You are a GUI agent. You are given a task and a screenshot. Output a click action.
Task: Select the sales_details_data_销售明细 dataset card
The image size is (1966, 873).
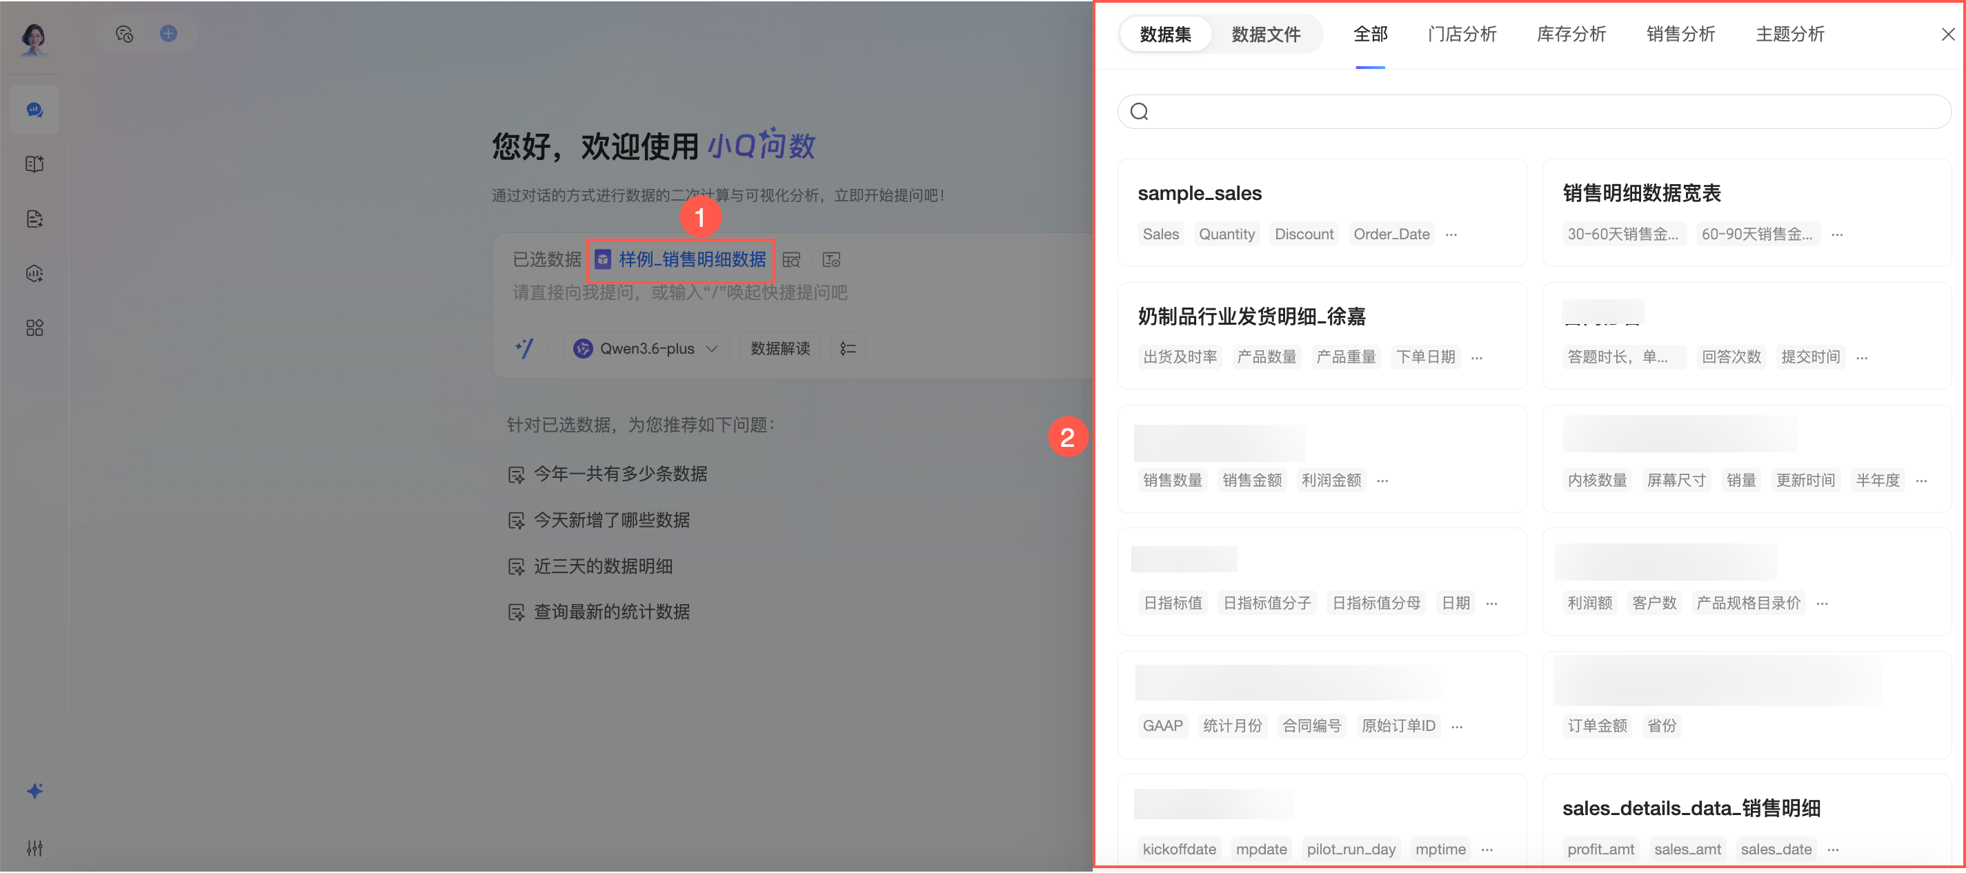click(x=1746, y=823)
